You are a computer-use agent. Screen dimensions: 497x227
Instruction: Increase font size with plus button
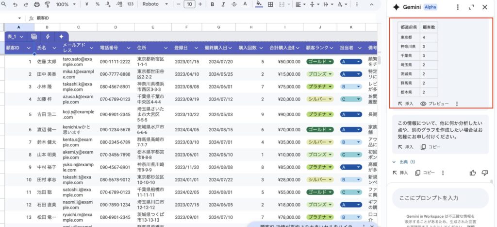coord(200,4)
